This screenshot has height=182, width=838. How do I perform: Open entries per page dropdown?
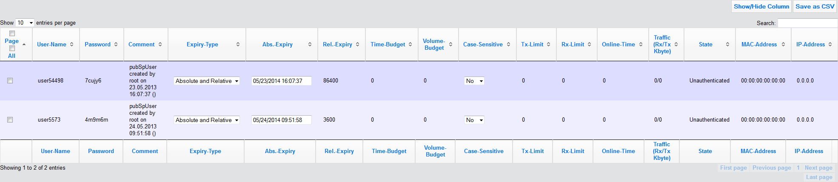[25, 23]
